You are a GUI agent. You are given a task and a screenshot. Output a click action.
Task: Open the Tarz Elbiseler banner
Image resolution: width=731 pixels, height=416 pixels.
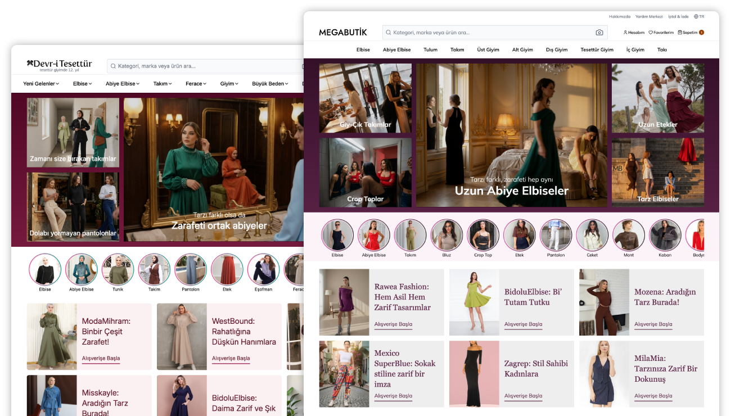(658, 173)
